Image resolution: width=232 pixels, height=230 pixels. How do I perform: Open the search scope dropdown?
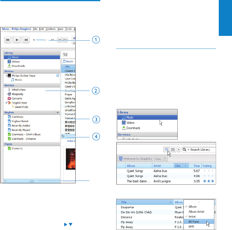coord(188,150)
